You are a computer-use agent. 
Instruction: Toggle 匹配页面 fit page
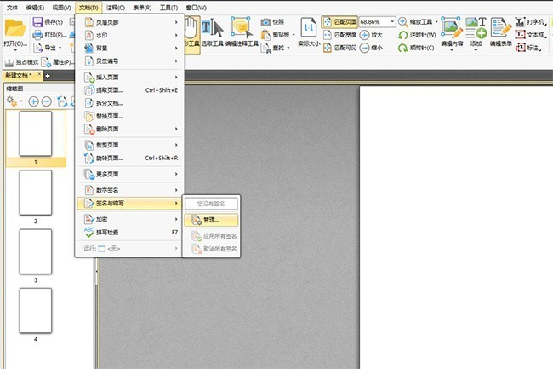click(339, 22)
